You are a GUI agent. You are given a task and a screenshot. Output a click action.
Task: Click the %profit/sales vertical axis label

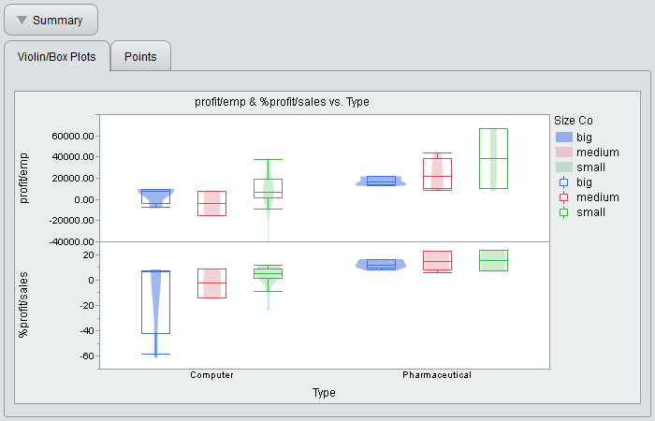(23, 304)
